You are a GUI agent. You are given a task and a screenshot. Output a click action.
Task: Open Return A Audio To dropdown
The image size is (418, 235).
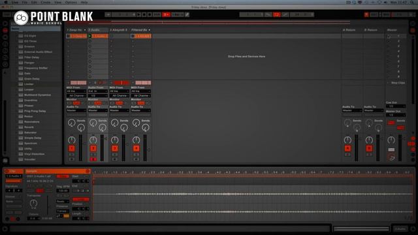point(352,110)
